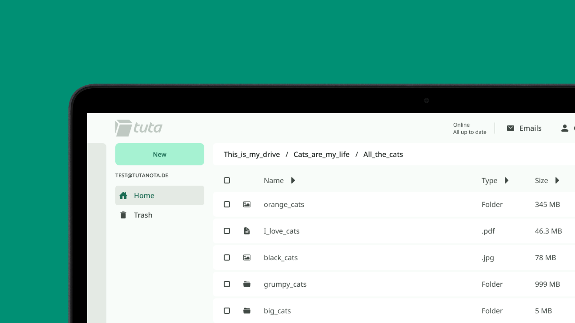
Task: Click the Tuta logo
Action: click(x=138, y=128)
